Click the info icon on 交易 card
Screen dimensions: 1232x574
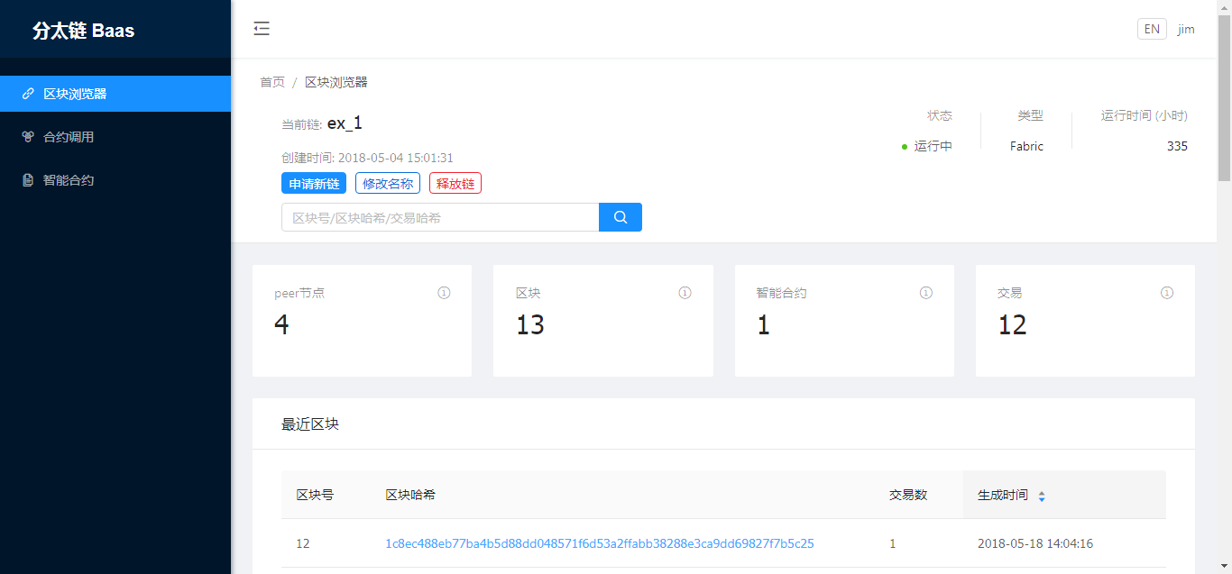1166,293
